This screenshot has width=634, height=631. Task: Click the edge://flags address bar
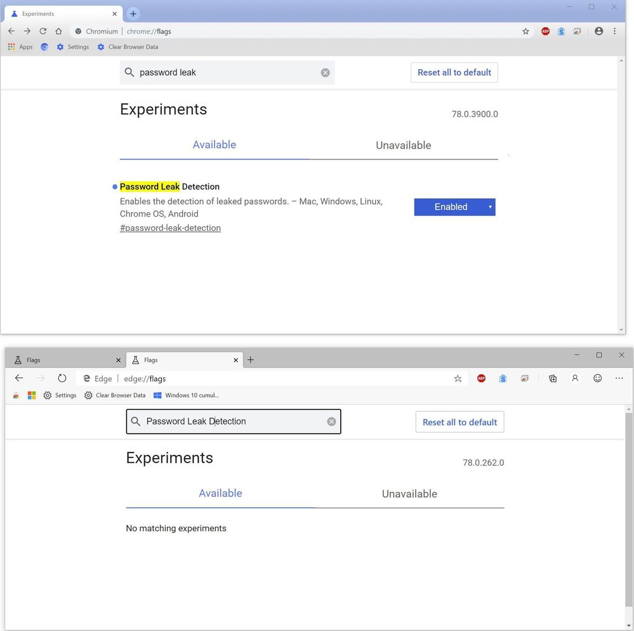click(x=273, y=379)
